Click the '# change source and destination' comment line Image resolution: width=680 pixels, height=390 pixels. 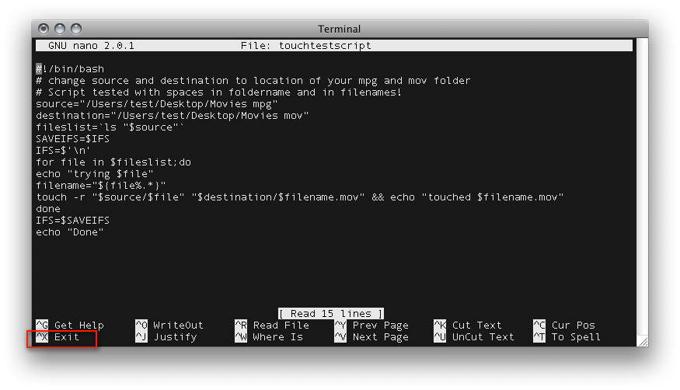[x=253, y=81]
